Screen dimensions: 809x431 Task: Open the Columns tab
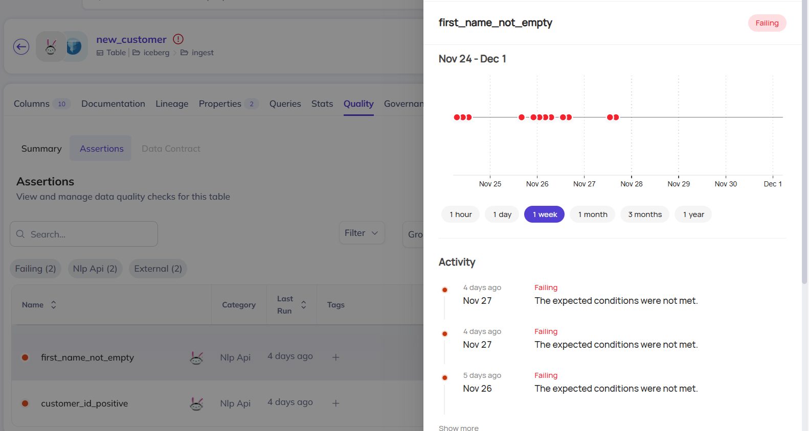coord(42,104)
